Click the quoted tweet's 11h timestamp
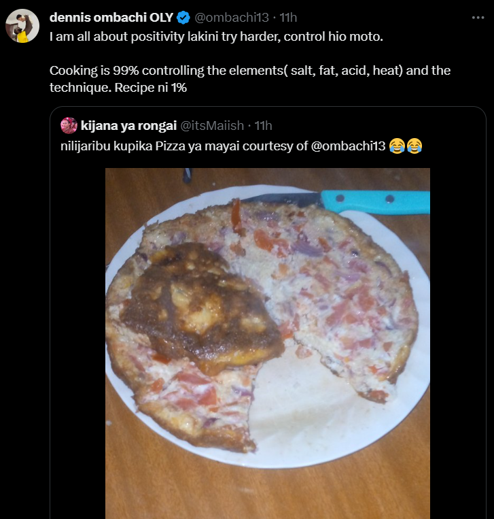The height and width of the screenshot is (519, 494). click(x=263, y=125)
